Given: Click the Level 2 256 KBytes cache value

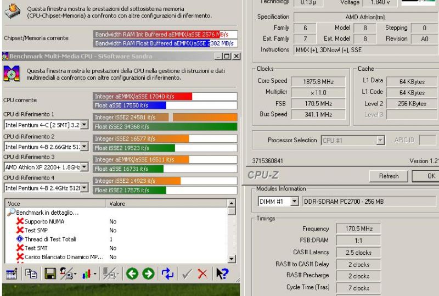Looking at the screenshot, I should [412, 103].
